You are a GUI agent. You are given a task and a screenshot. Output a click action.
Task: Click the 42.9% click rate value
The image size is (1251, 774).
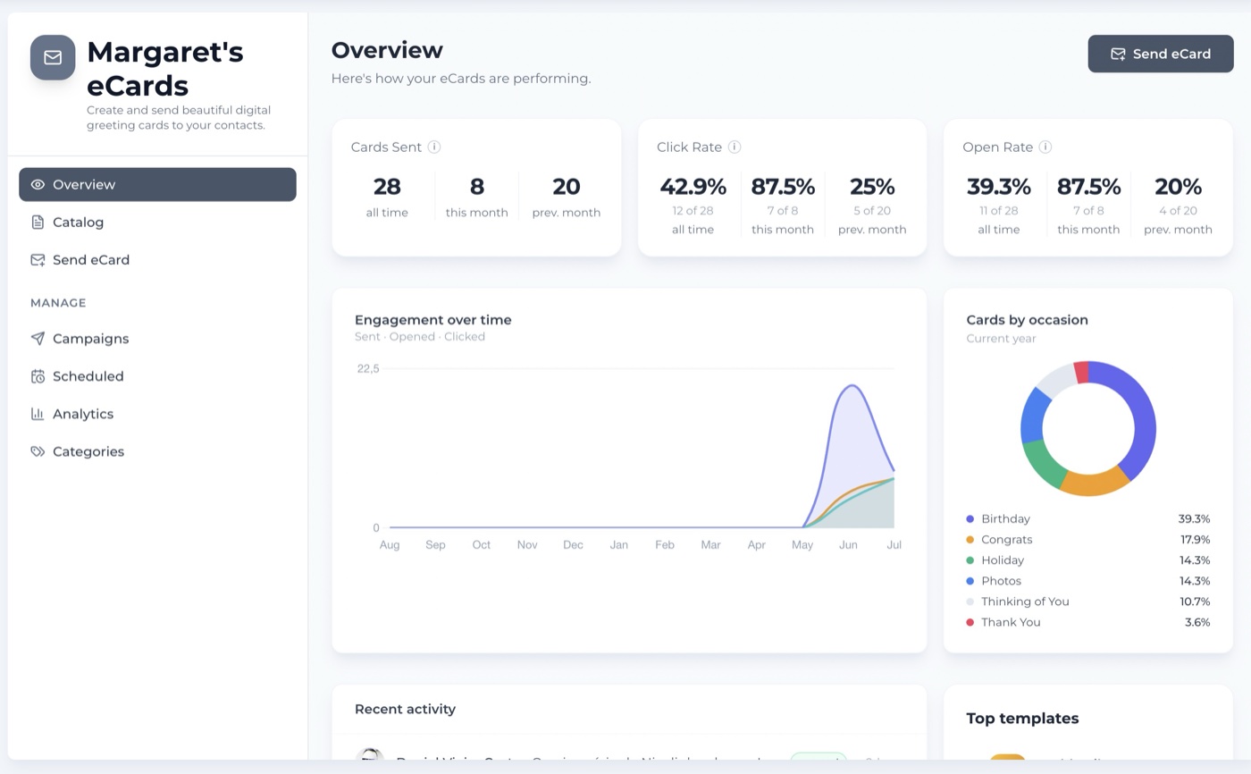[x=693, y=187]
